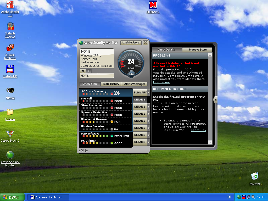The width and height of the screenshot is (268, 201).
Task: Click Документ1 Microsoft Word taskbar button
Action: (x=49, y=197)
